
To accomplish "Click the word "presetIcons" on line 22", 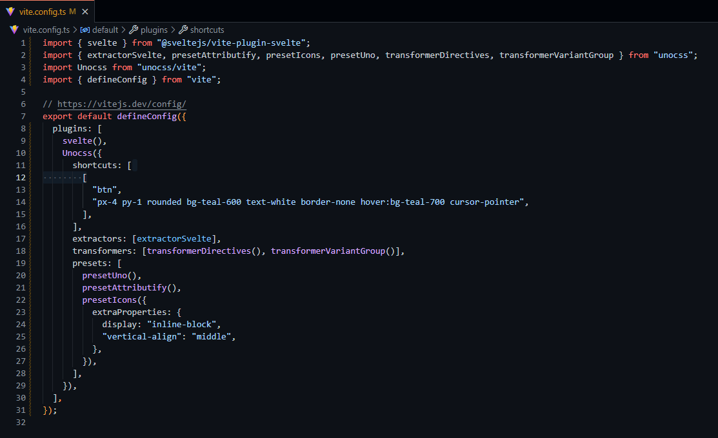I will pyautogui.click(x=110, y=300).
